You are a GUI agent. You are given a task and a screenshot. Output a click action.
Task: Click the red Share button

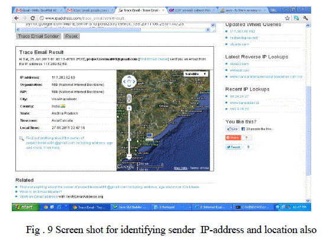[233, 137]
